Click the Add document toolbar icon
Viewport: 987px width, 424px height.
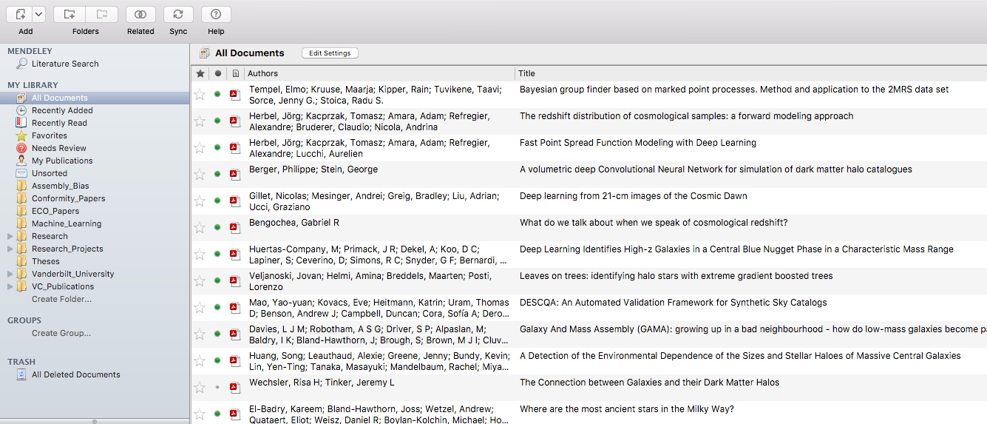click(20, 14)
